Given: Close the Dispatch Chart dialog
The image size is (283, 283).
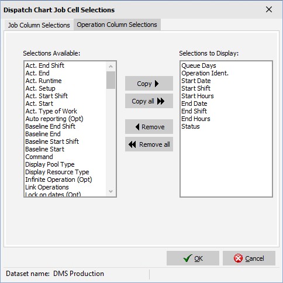Looking at the screenshot, I should point(269,9).
